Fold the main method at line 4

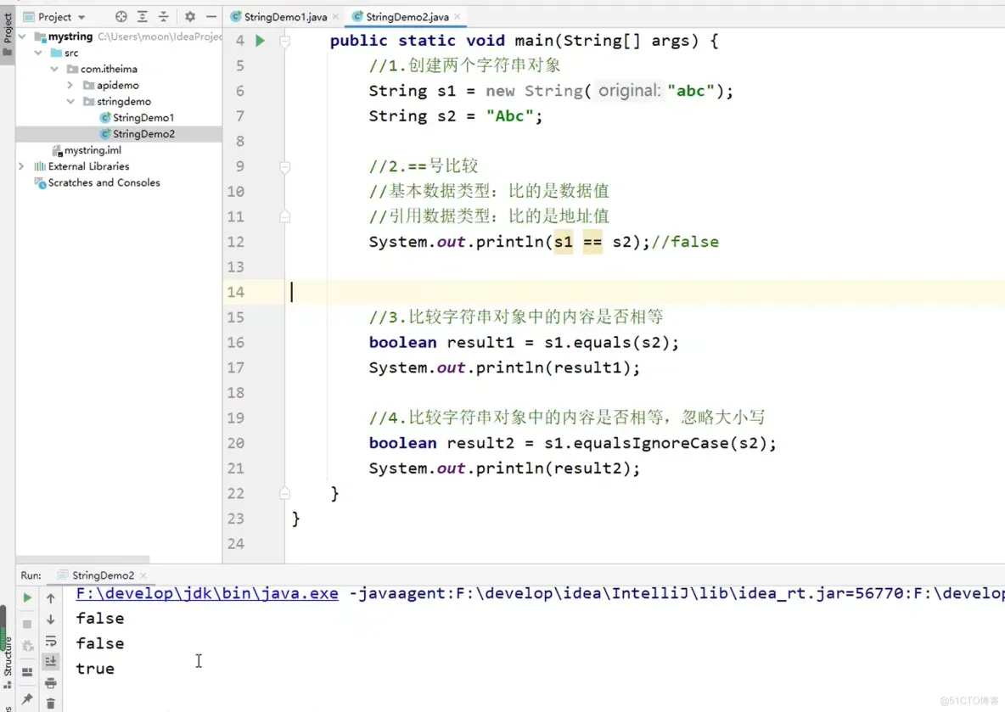285,41
